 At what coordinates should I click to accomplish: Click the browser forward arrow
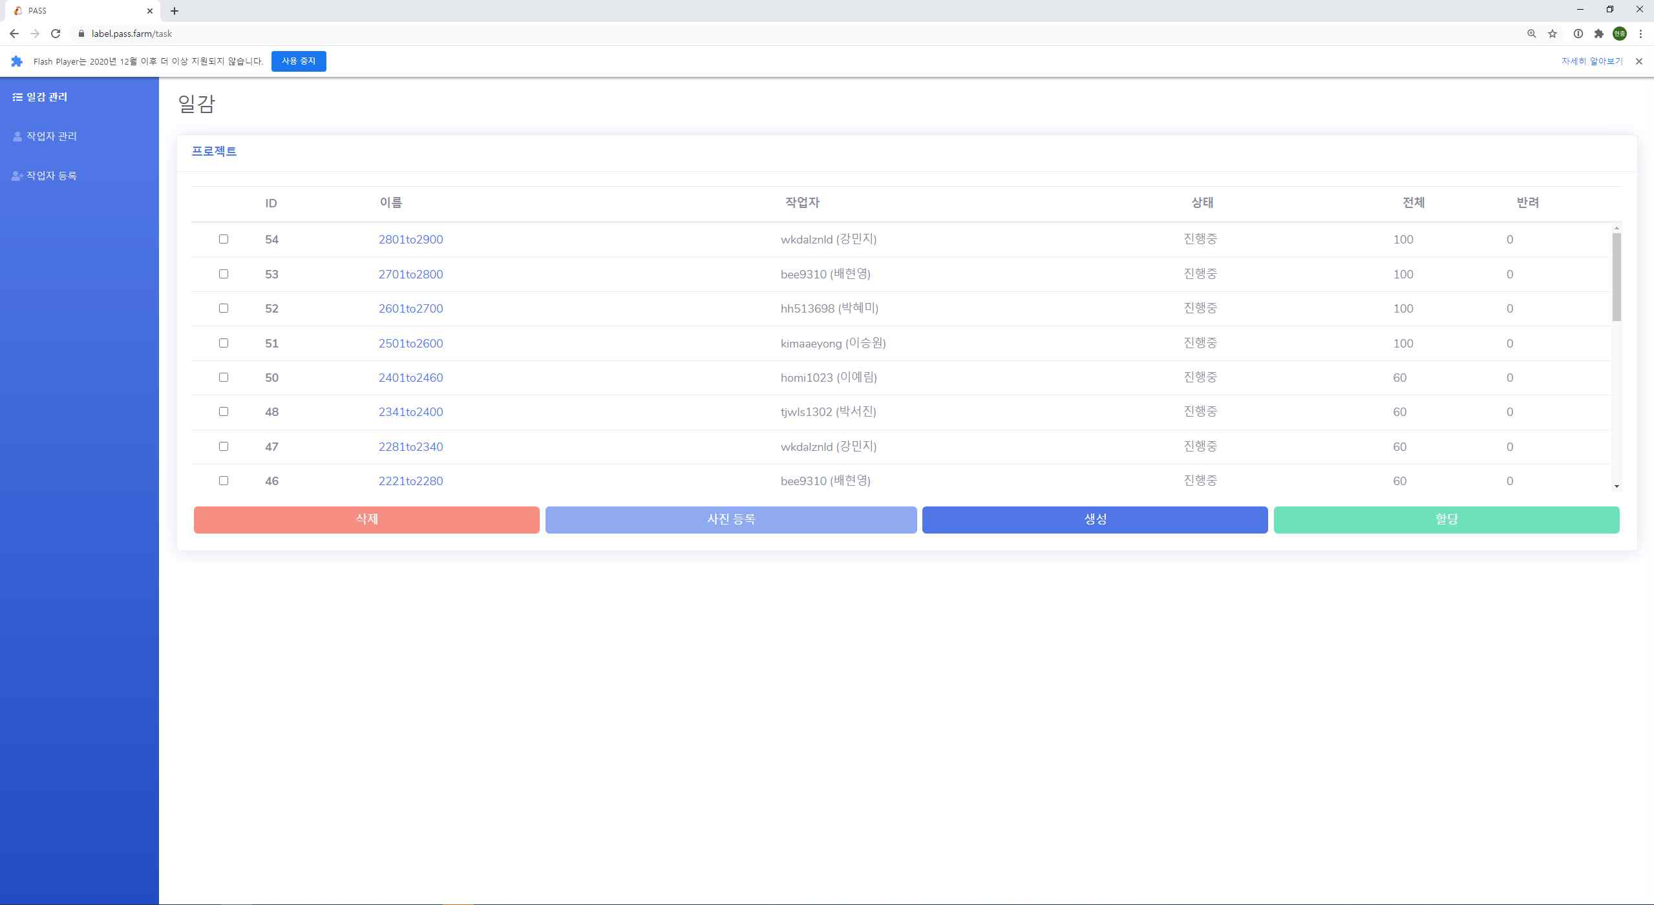pos(35,34)
